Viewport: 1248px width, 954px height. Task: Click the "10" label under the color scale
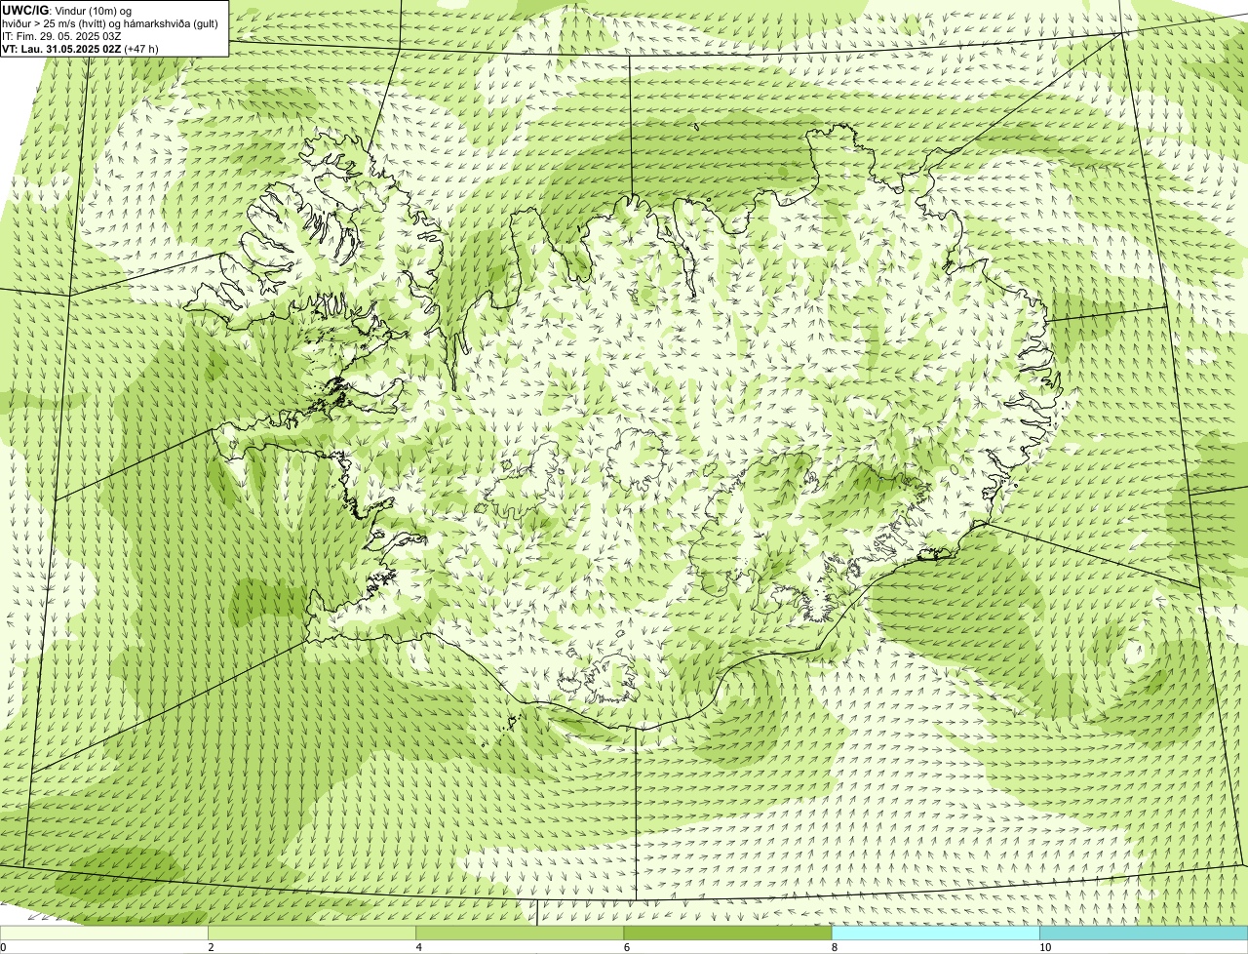coord(1045,947)
